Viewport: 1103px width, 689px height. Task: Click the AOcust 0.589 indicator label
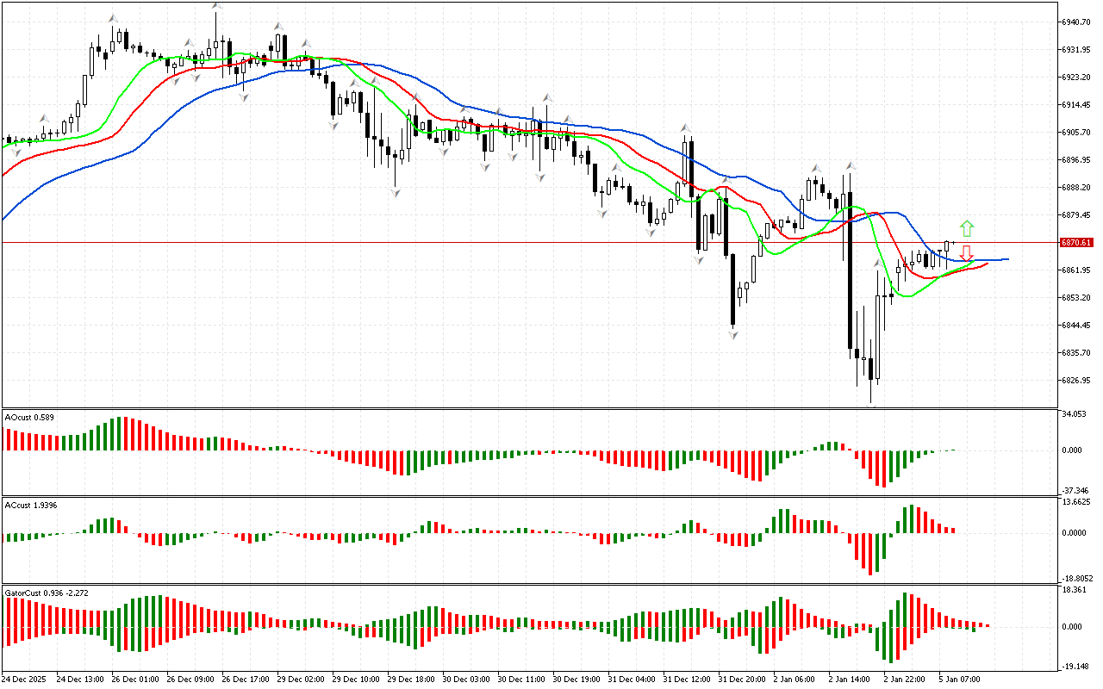click(29, 418)
